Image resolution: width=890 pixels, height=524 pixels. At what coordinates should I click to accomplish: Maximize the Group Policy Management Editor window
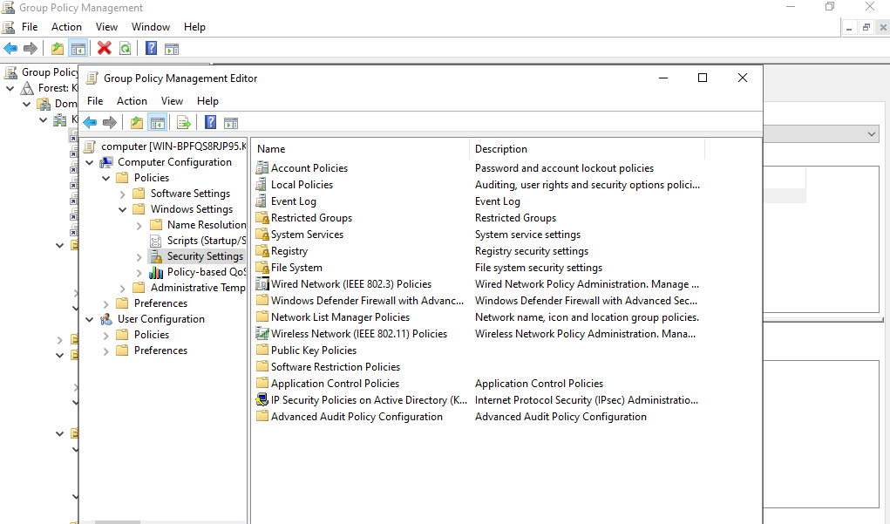click(x=702, y=78)
